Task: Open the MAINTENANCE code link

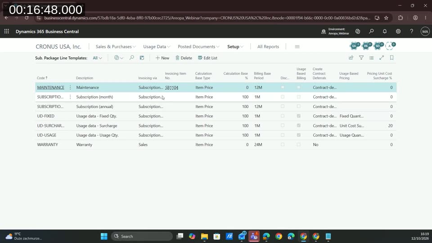Action: pyautogui.click(x=51, y=87)
